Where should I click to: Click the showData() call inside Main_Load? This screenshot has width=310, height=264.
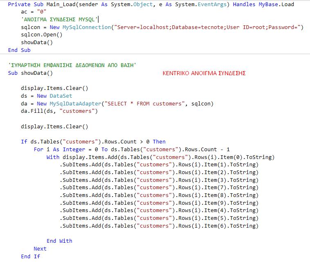[37, 43]
